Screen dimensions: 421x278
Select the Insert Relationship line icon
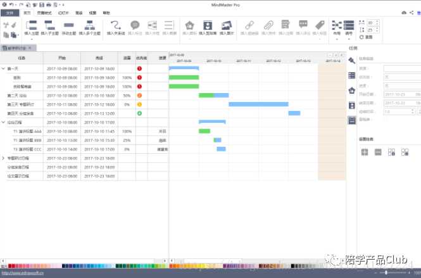click(x=116, y=25)
